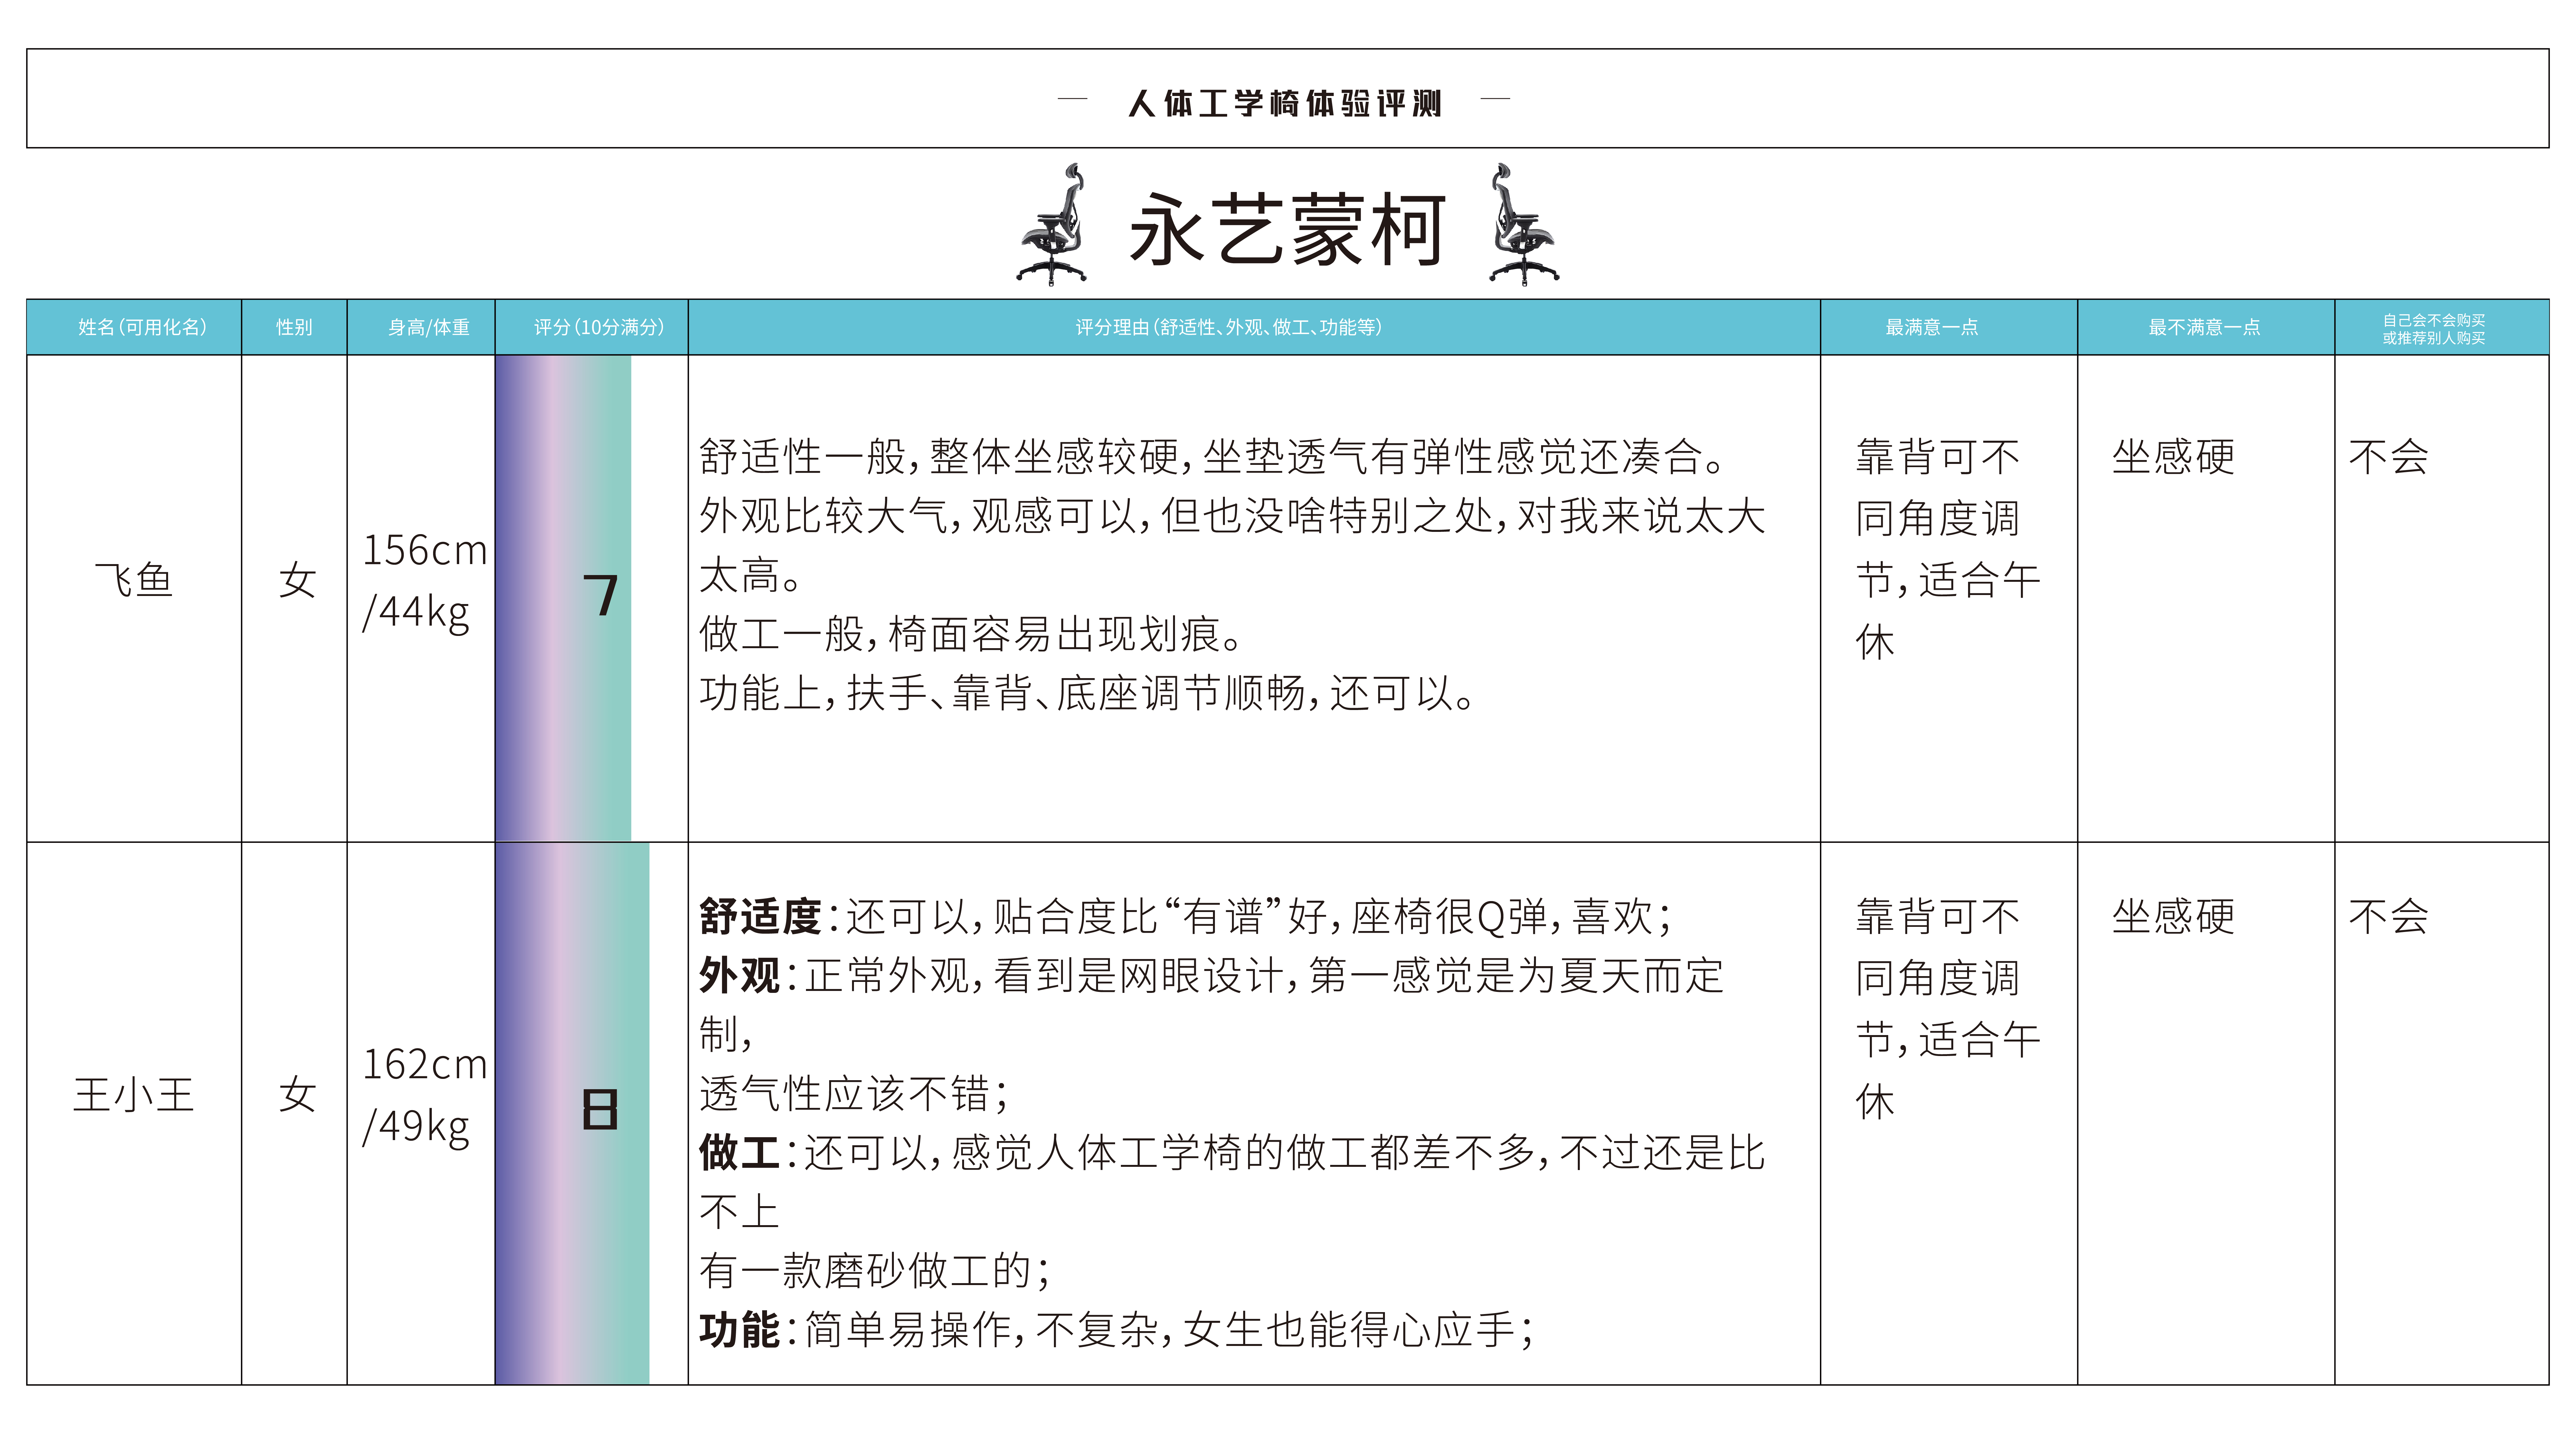This screenshot has width=2576, height=1450.
Task: Select the 姓名(可用化名) column header
Action: pyautogui.click(x=134, y=327)
